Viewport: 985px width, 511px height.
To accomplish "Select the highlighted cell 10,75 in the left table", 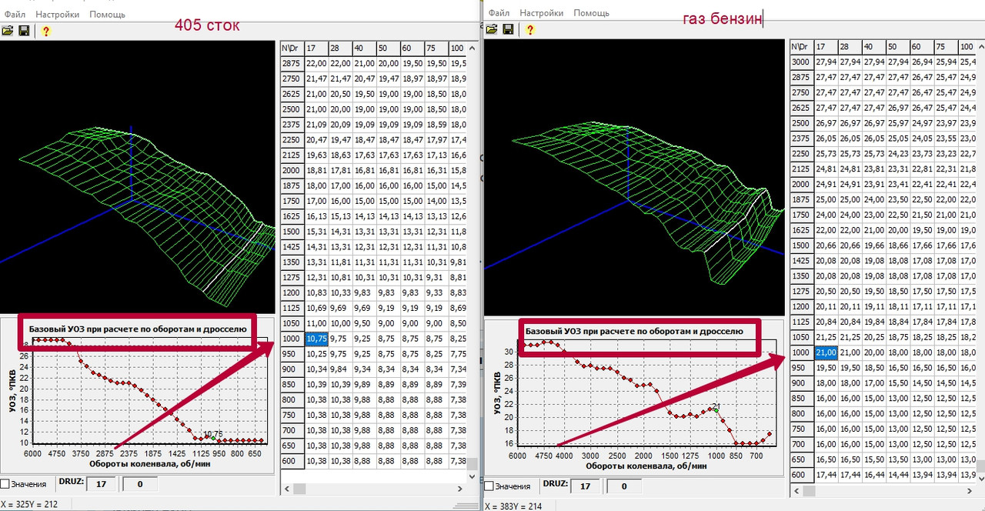I will click(x=316, y=338).
